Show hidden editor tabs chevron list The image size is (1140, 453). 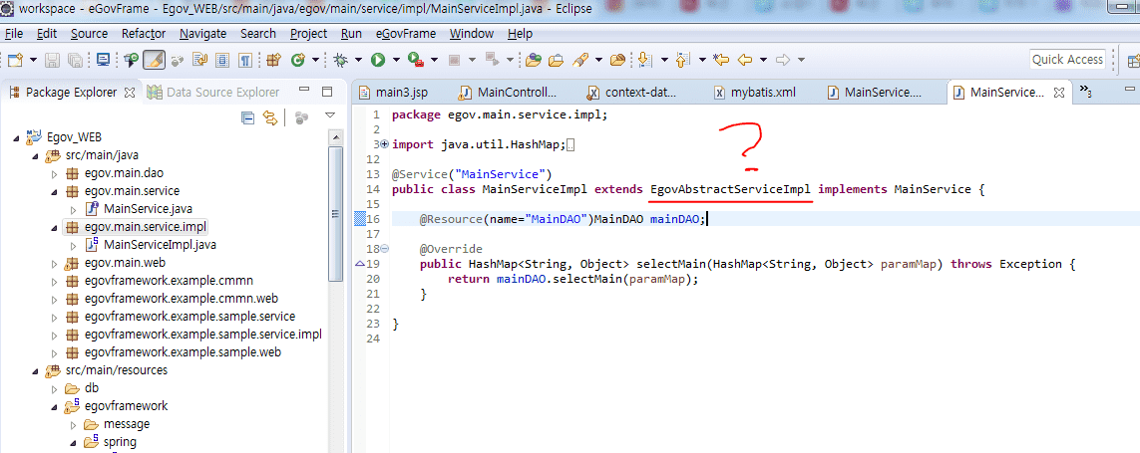(x=1085, y=91)
